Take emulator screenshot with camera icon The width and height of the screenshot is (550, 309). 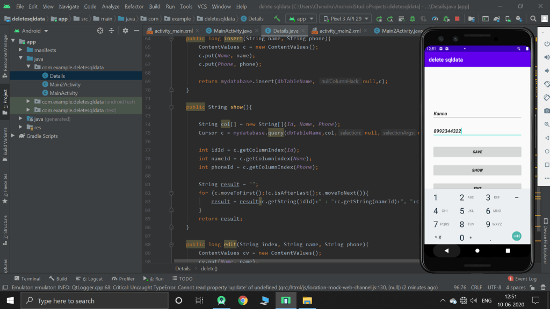(x=546, y=111)
